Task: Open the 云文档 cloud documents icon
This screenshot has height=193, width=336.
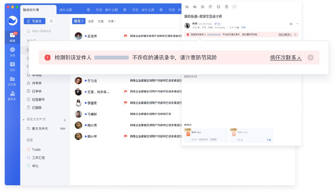Action: [x=12, y=80]
